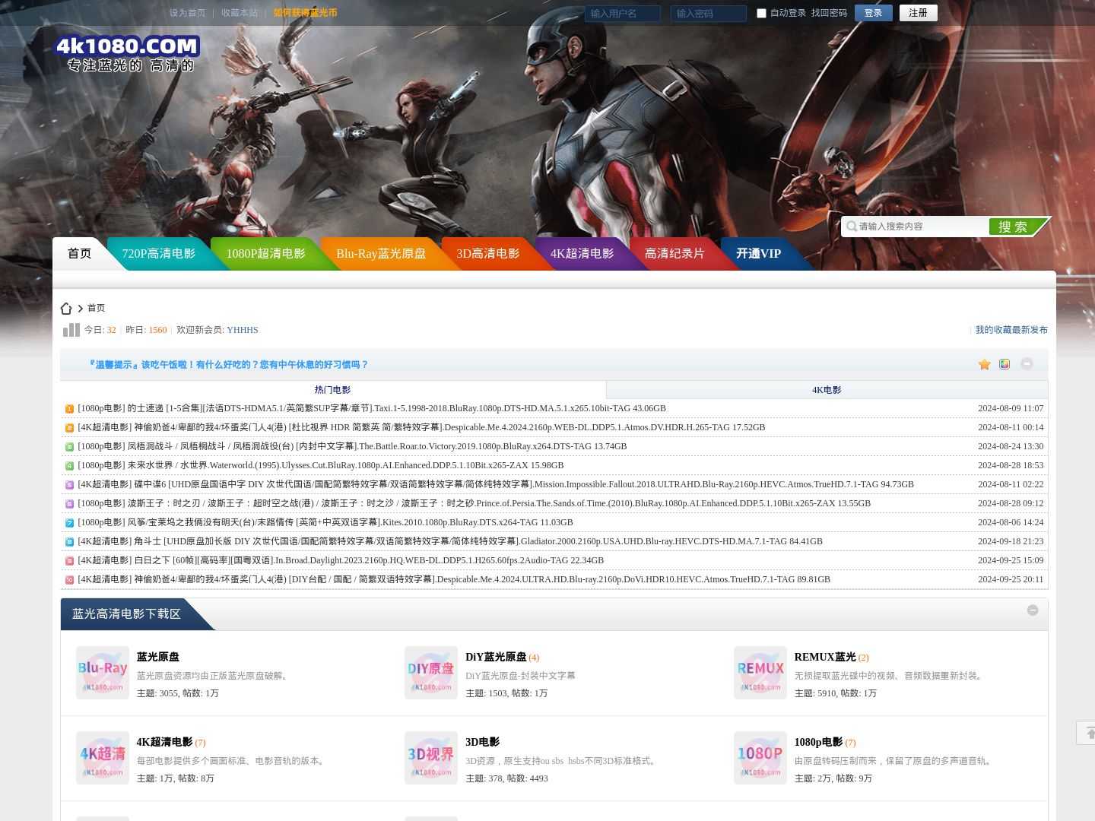Open the 4K超清 forum icon
Viewport: 1095px width, 821px height.
pos(103,758)
